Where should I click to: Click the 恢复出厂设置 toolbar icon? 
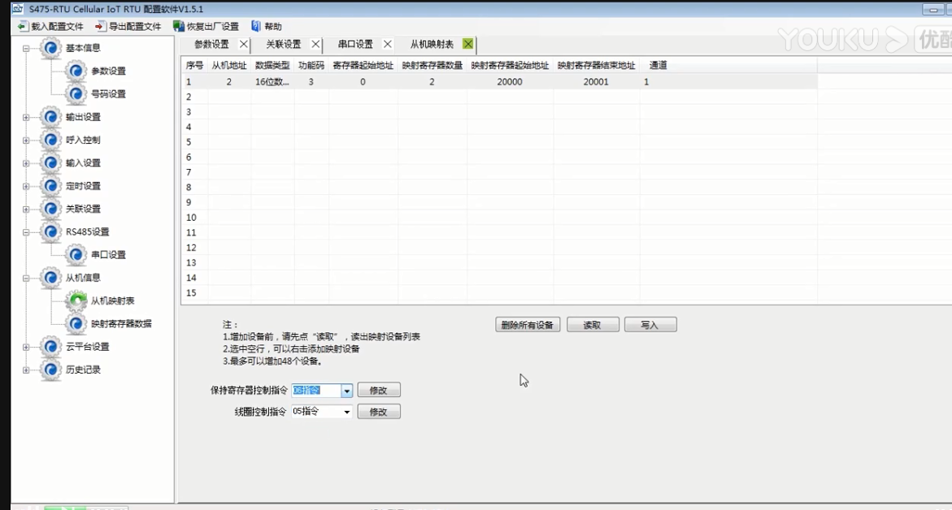tap(179, 27)
